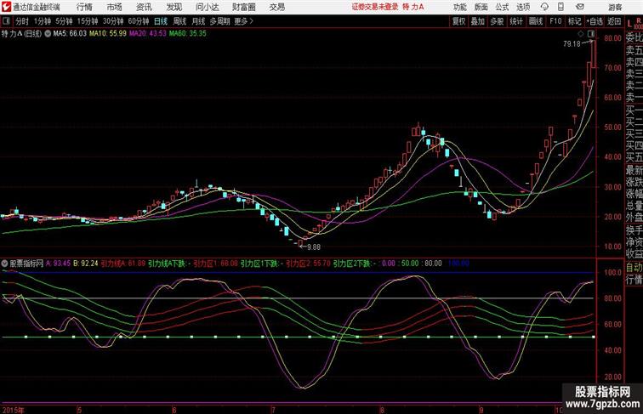
Task: Click the F10 company info button
Action: click(x=555, y=21)
